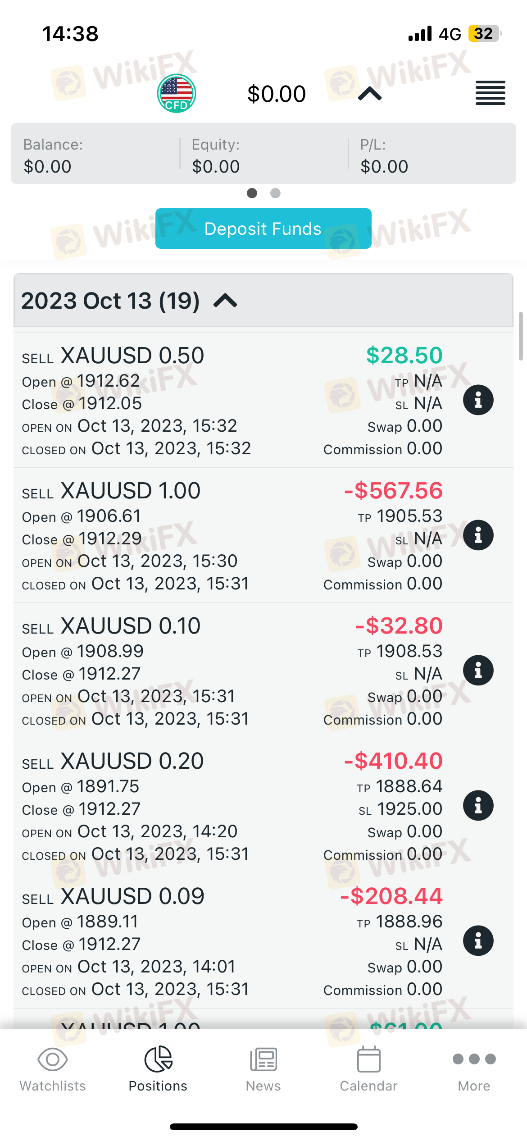Collapse the $0.00 account summary chevron
Screen dimensions: 527x1141
tap(370, 94)
